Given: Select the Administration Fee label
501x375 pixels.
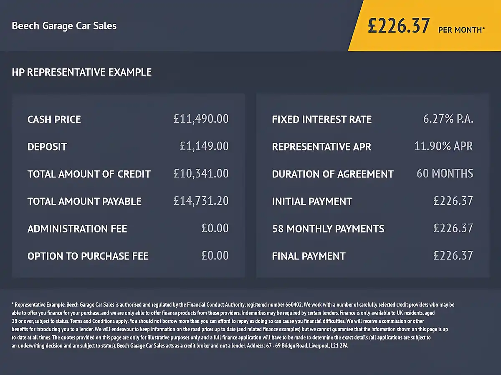Looking at the screenshot, I should (x=77, y=229).
